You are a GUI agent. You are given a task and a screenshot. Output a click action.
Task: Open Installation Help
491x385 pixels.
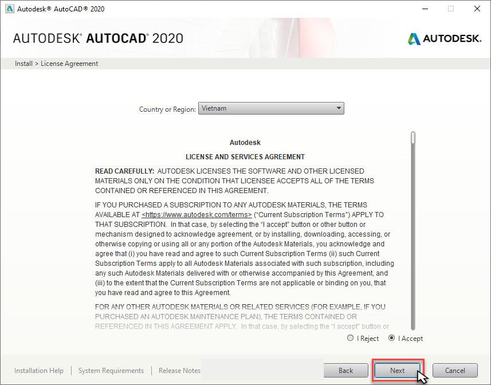[x=38, y=371]
